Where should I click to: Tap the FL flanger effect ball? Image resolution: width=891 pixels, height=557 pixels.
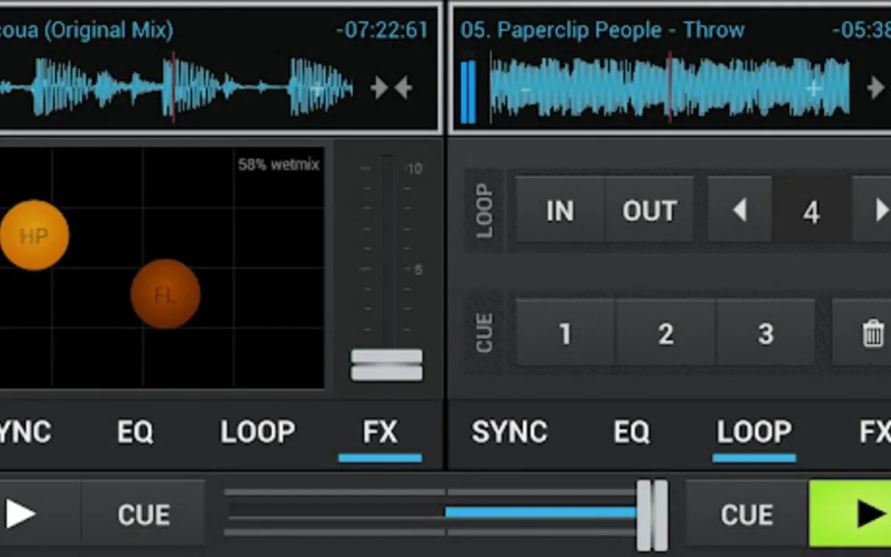tap(166, 294)
